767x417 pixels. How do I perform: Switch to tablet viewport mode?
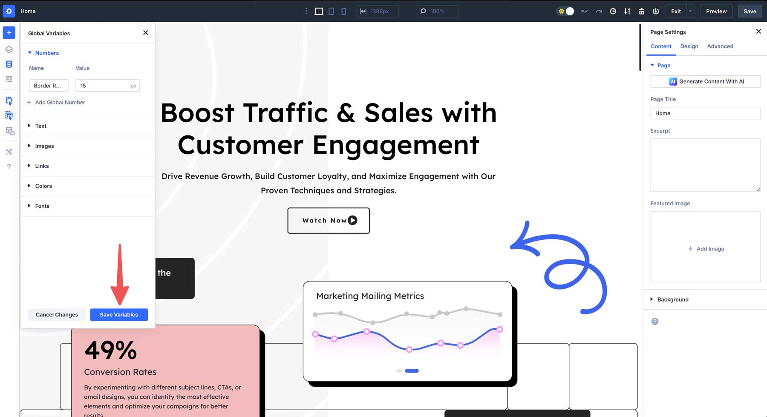331,11
